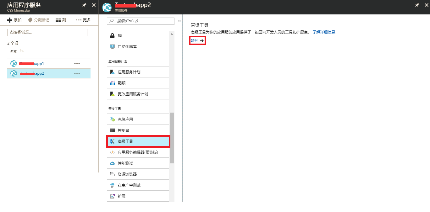This screenshot has width=430, height=212.
Task: Collapse the menu with the double chevron
Action: [179, 21]
